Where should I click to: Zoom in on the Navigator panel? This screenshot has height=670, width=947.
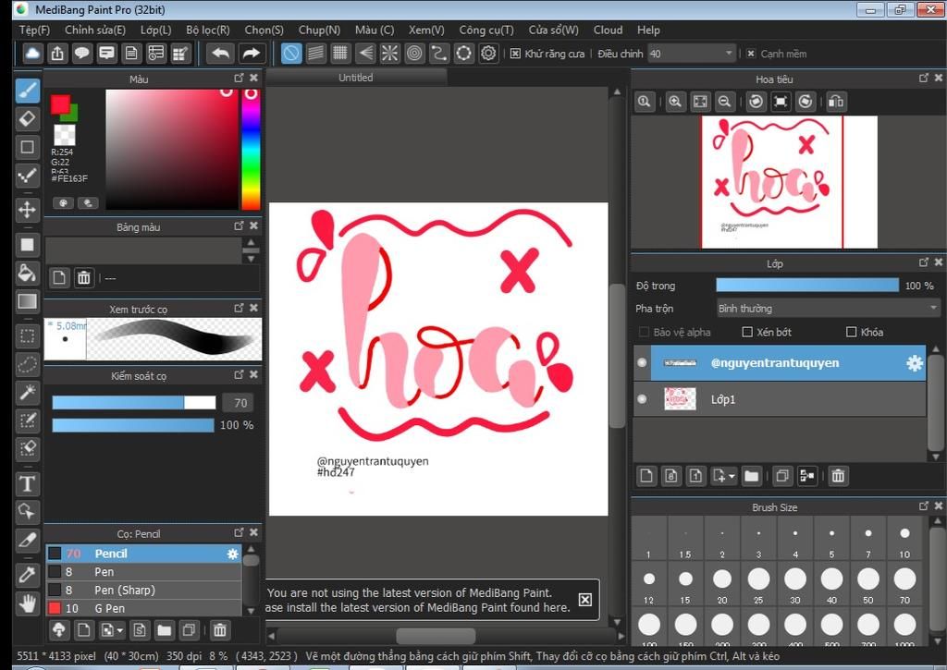(x=675, y=102)
